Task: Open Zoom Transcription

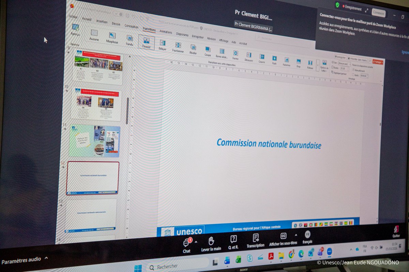Action: [256, 240]
